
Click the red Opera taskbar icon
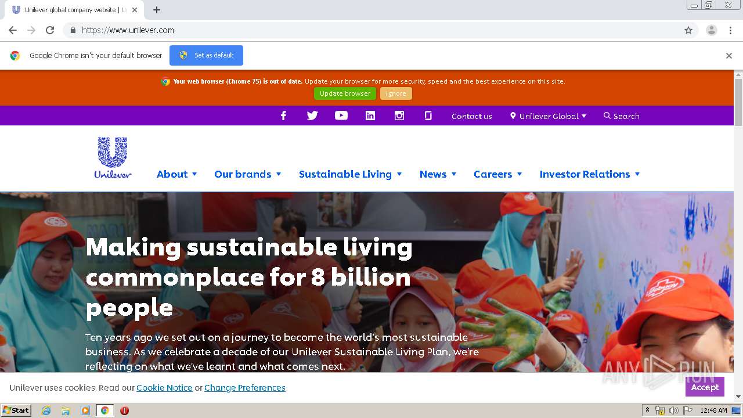tap(124, 410)
